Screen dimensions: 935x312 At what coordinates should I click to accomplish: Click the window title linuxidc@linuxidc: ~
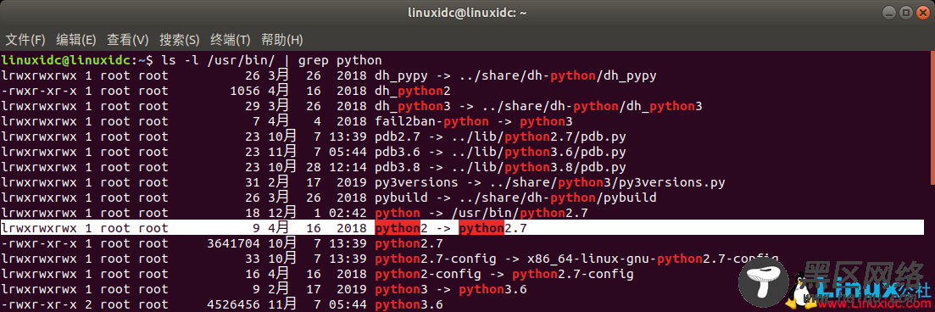point(467,12)
